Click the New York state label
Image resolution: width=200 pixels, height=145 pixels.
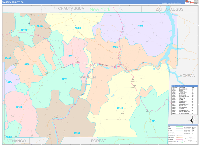100,9
